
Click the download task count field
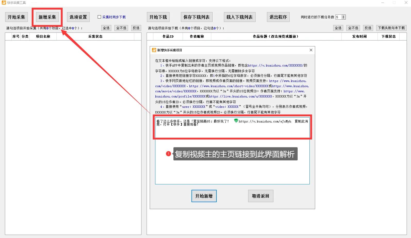tap(339, 17)
